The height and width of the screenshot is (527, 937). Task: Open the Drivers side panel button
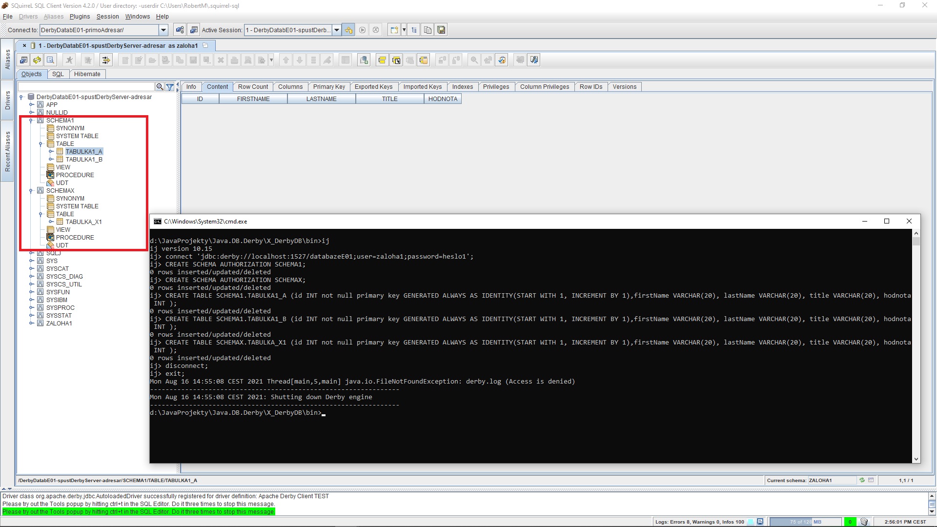pos(7,100)
